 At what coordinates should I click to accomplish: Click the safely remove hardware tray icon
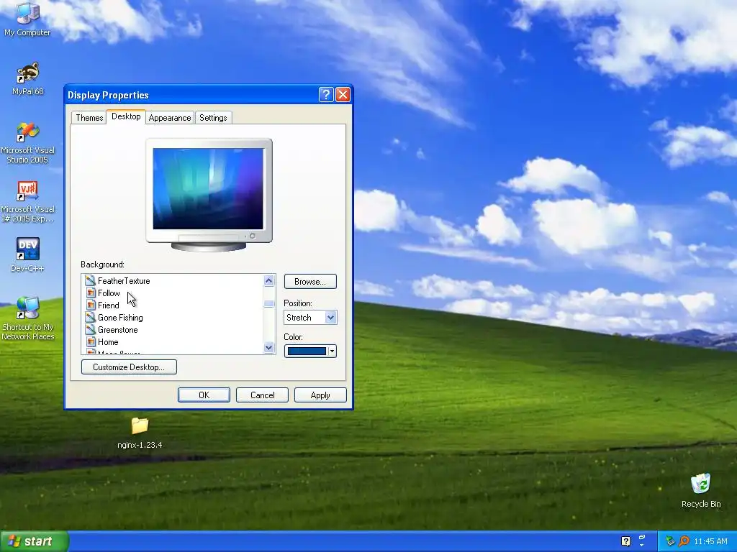pos(670,541)
